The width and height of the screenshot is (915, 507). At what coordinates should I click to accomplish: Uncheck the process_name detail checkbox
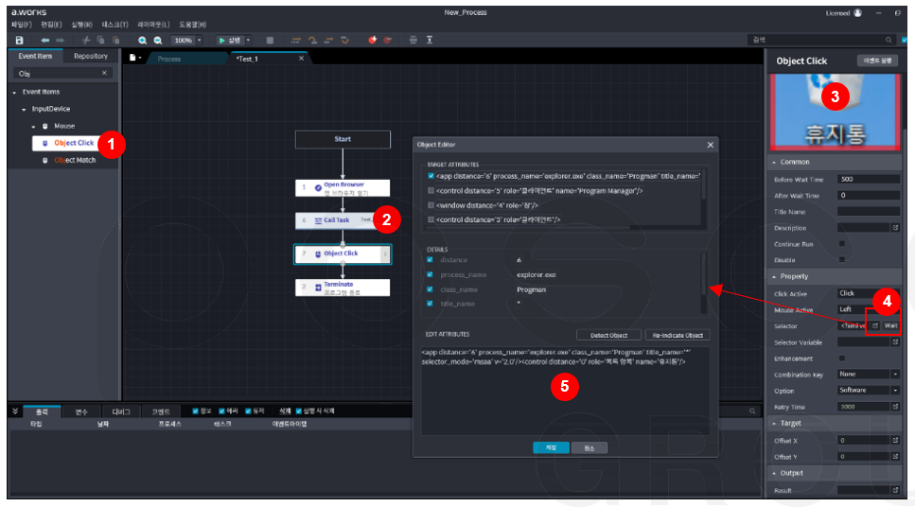(x=431, y=274)
